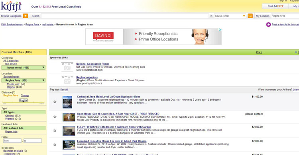The image size is (299, 155).
Task: Select All Types filter option
Action: click(23, 112)
